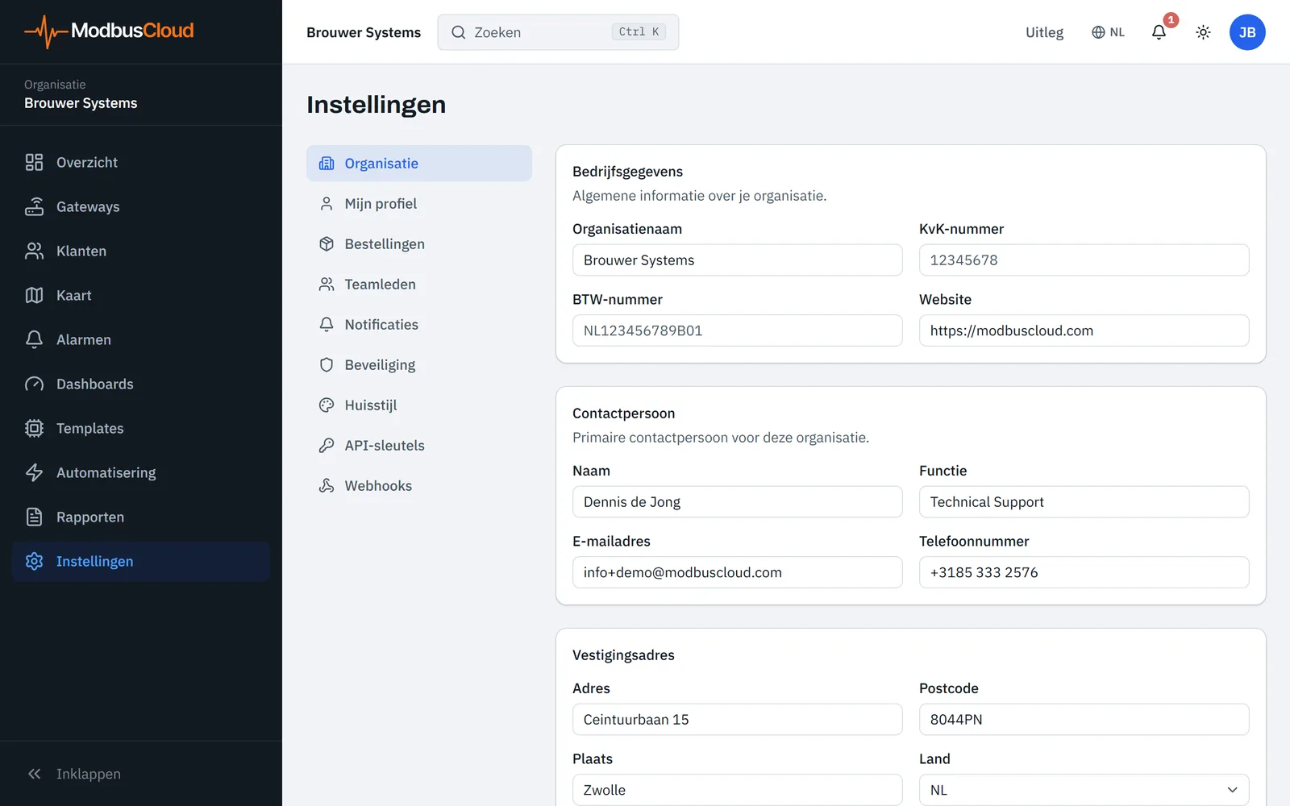Open the Huisstijl settings tab
This screenshot has height=806, width=1290.
click(419, 405)
